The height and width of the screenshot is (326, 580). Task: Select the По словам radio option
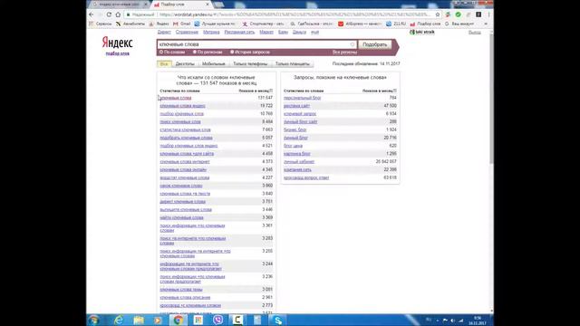click(x=172, y=53)
